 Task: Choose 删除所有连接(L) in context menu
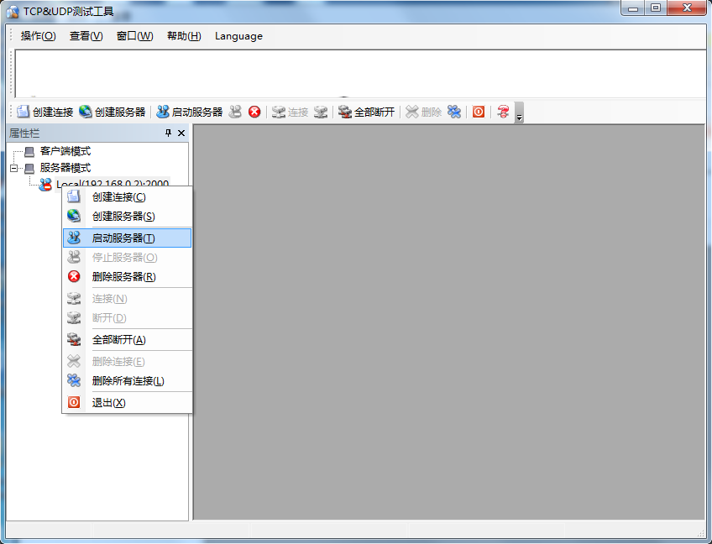127,380
